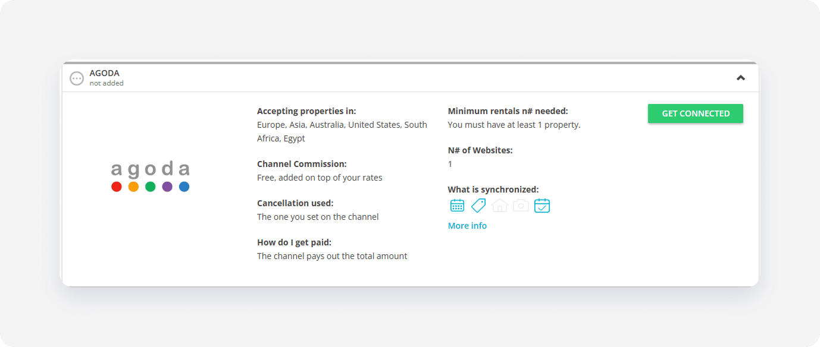Screen dimensions: 820x347
Task: Click the calendar availability sync icon
Action: coord(457,206)
